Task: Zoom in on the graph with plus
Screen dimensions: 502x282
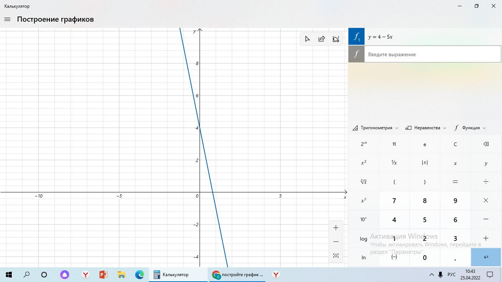Action: click(336, 228)
